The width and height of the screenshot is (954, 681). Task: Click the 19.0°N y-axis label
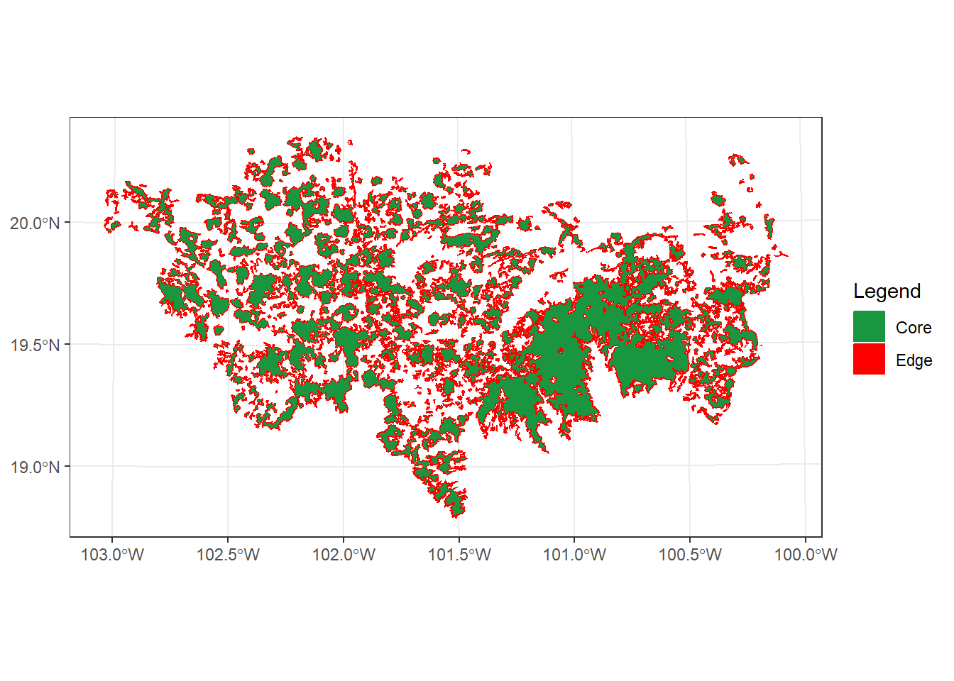(x=35, y=467)
